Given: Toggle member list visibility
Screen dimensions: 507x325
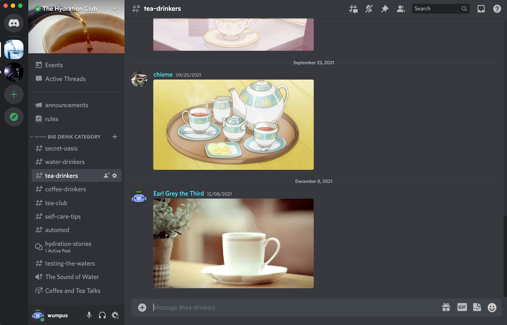Looking at the screenshot, I should [401, 9].
